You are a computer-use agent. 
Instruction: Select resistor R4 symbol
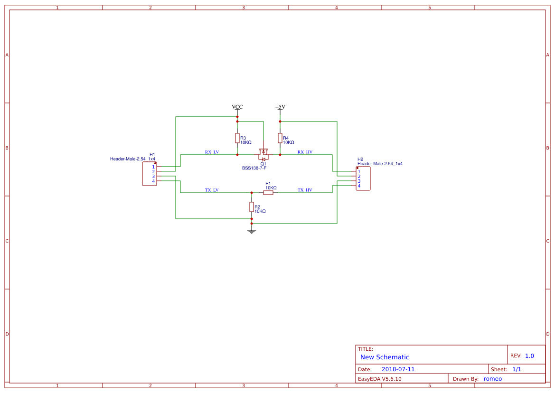[281, 139]
